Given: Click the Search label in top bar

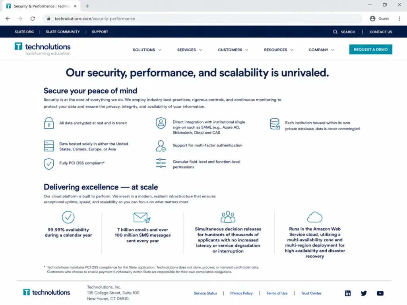Looking at the screenshot, I should click(x=348, y=32).
